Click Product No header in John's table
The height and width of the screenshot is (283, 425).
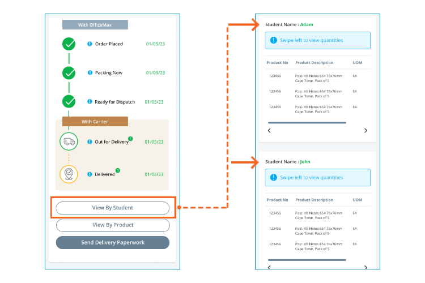(x=277, y=200)
